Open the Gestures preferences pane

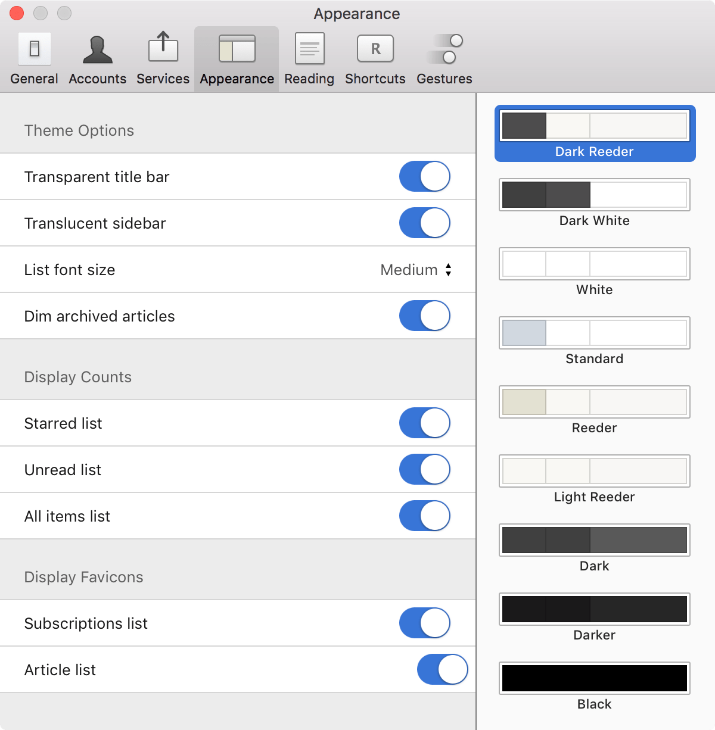coord(444,58)
